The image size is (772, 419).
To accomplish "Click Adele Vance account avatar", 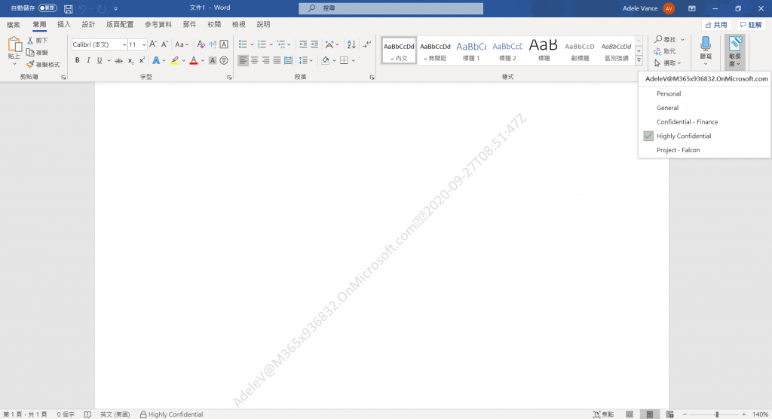I will click(669, 8).
